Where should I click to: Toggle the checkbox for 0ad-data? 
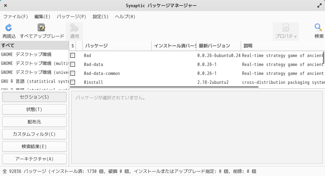coord(73,64)
